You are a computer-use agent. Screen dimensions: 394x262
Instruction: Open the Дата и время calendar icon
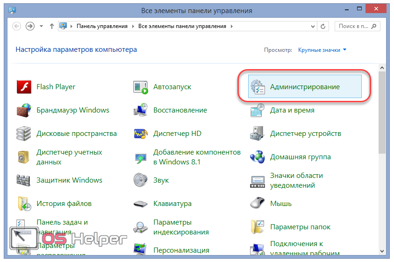[258, 111]
